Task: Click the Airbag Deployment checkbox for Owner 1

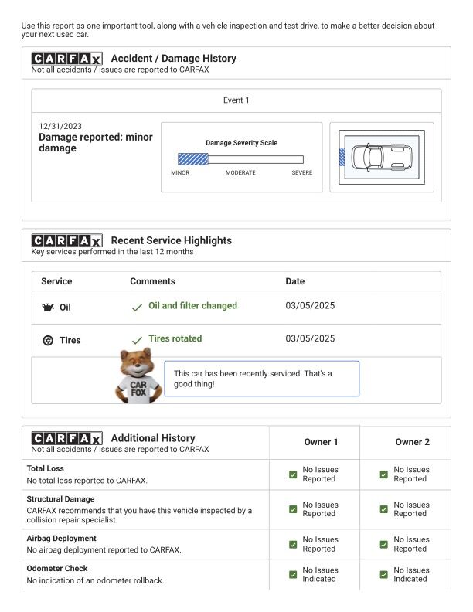Action: 293,544
